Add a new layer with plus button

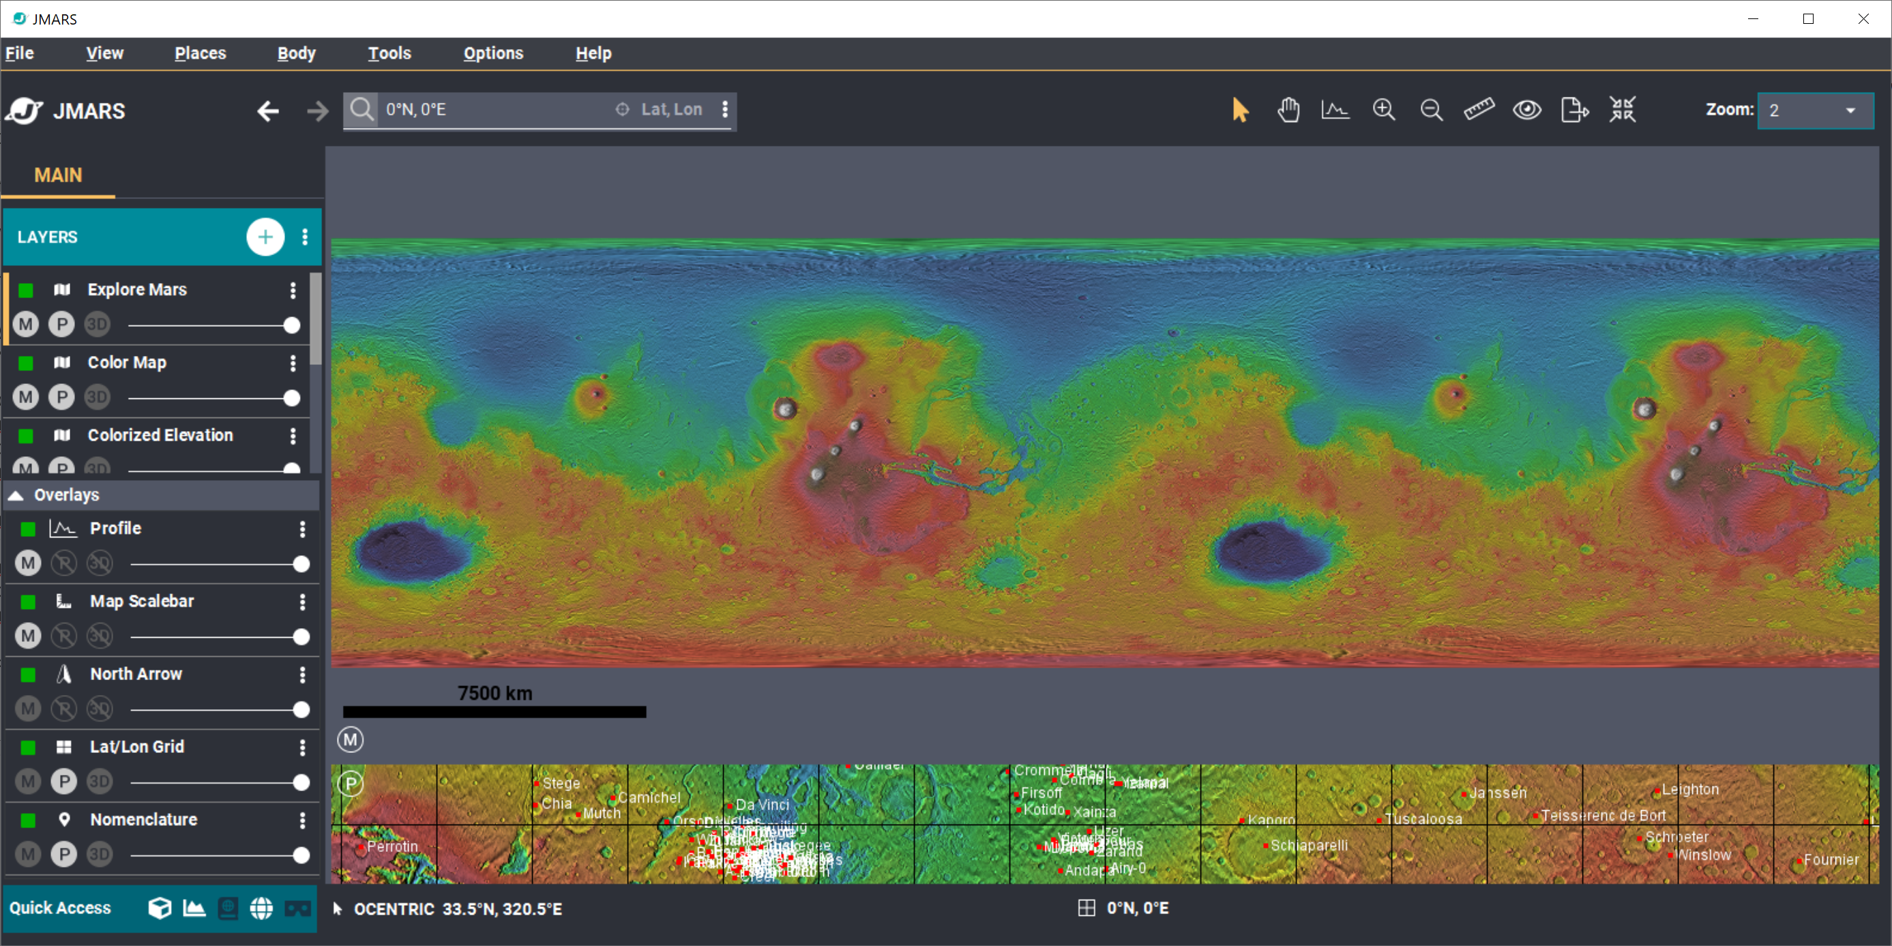[265, 237]
